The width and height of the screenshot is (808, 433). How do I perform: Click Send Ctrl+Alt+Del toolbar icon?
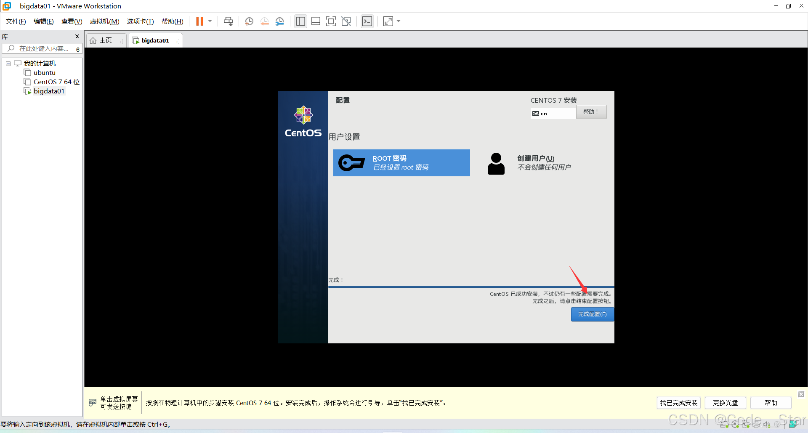pyautogui.click(x=228, y=21)
